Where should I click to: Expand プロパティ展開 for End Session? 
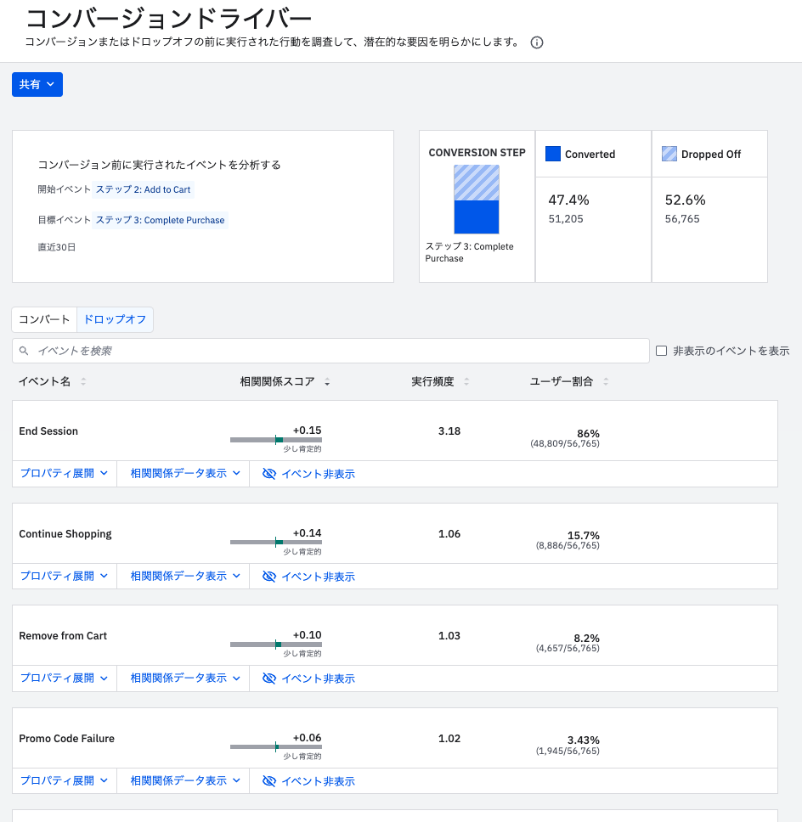coord(65,474)
